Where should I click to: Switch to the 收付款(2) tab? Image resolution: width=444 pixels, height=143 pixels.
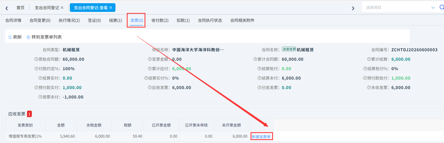point(160,21)
